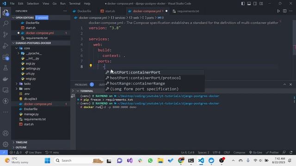Collapse the Open Editors section

25,18
